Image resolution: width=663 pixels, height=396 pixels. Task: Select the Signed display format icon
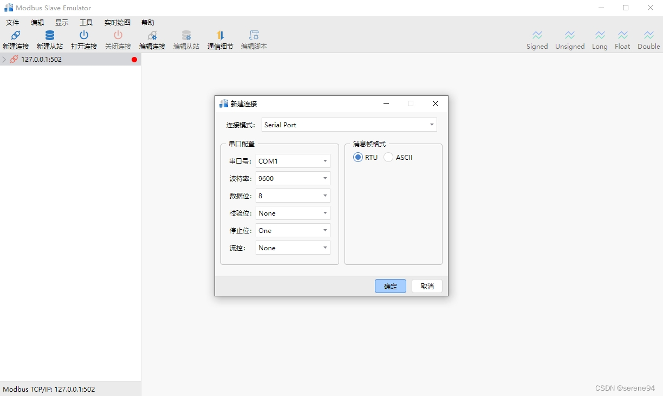[537, 35]
